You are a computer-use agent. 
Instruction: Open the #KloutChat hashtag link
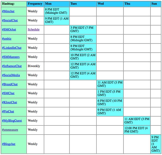tap(10, 102)
